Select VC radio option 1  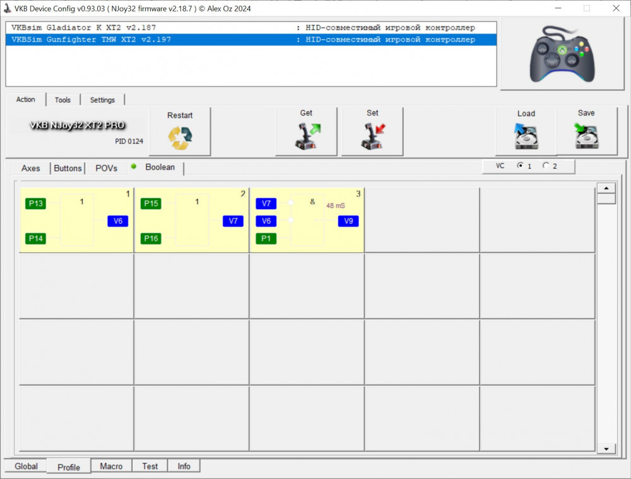click(520, 166)
